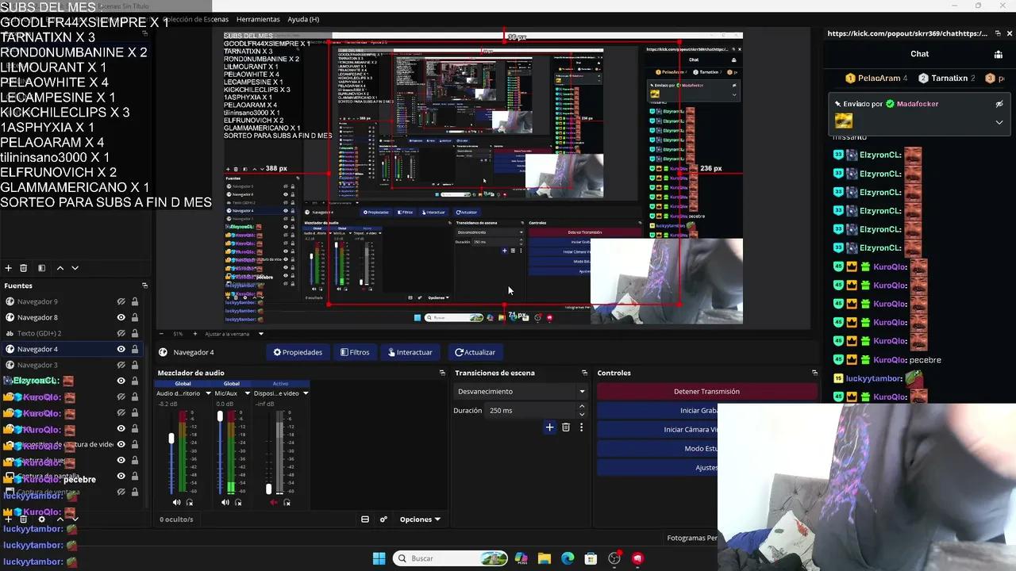Add a new scene with plus icon
Image resolution: width=1016 pixels, height=571 pixels.
point(9,268)
